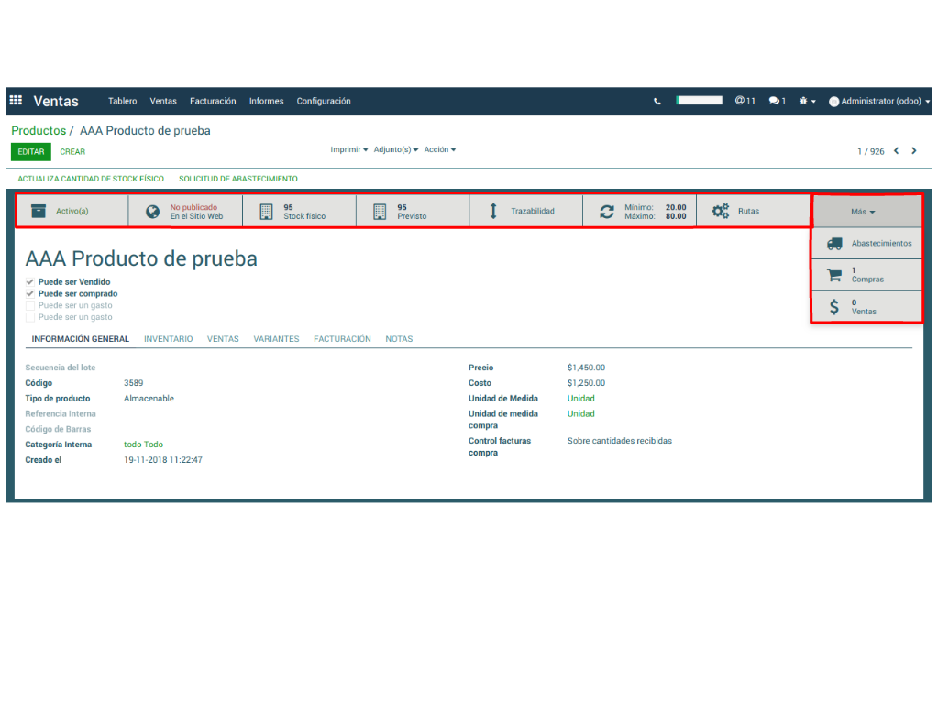Open the Informes menu
938x703 pixels.
(x=266, y=102)
